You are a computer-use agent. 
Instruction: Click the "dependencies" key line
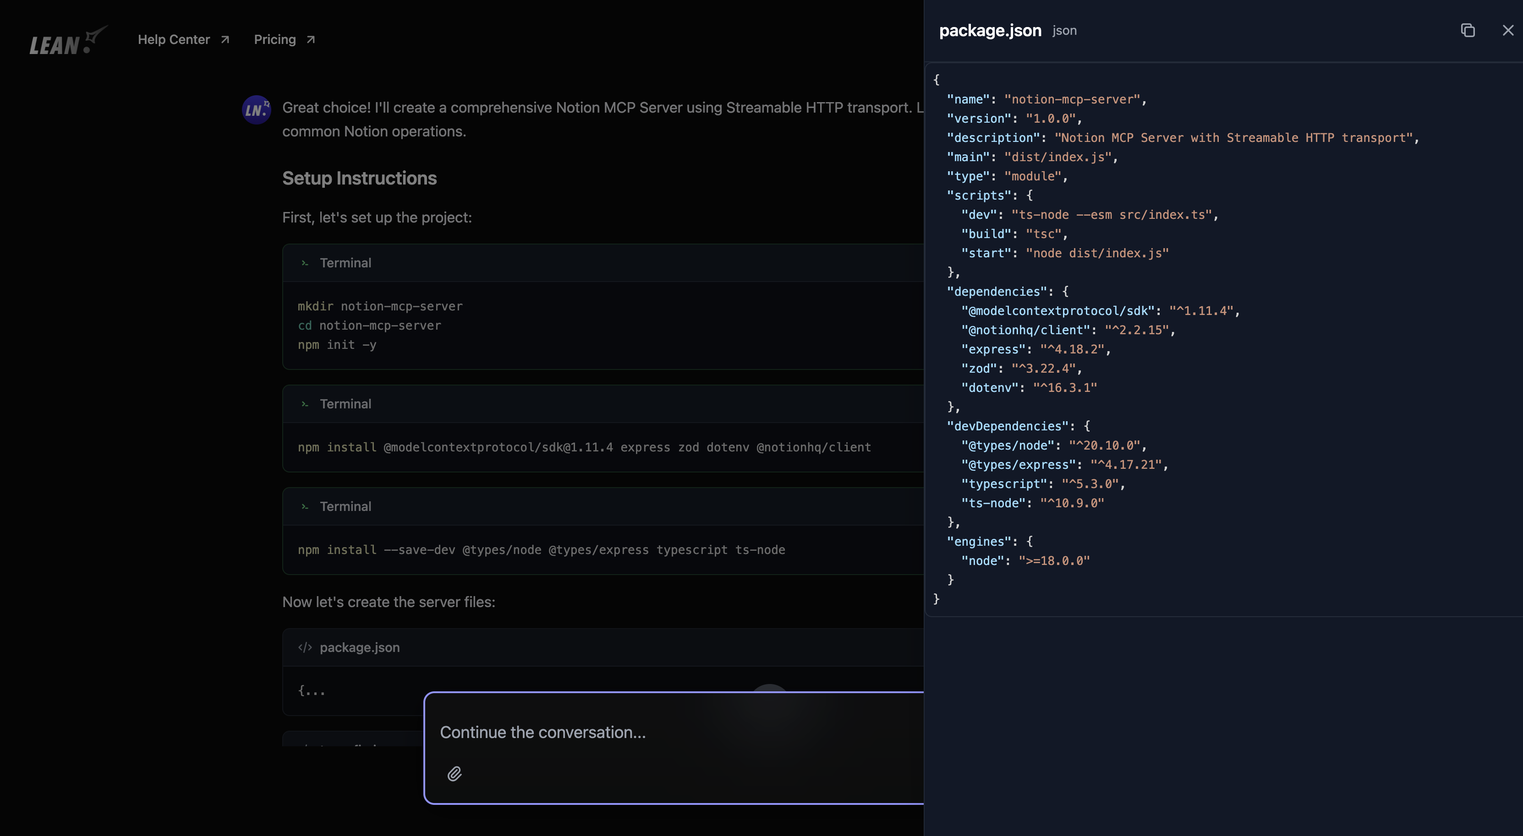pos(1008,291)
